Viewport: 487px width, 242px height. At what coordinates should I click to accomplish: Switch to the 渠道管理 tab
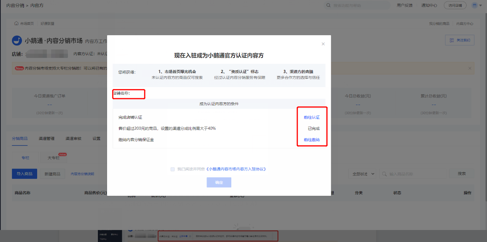(46, 139)
